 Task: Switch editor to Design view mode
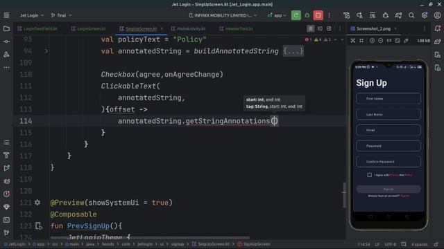pyautogui.click(x=329, y=28)
